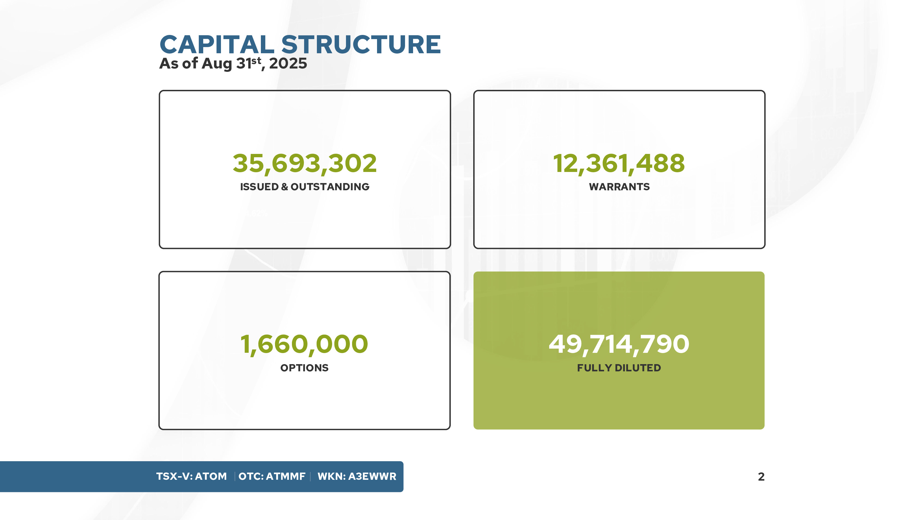This screenshot has width=924, height=520.
Task: Select the 35,693,302 share count figure
Action: 304,163
